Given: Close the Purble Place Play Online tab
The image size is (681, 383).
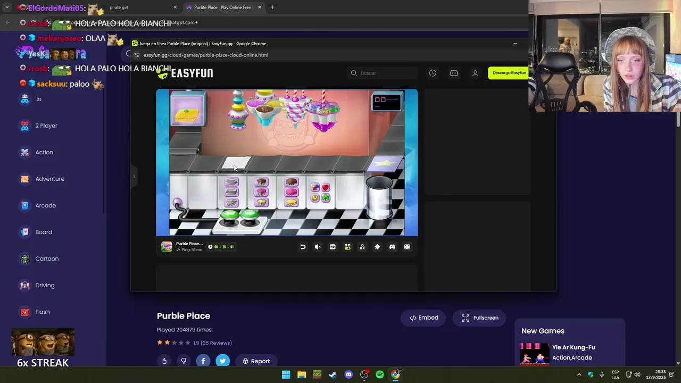Looking at the screenshot, I should pos(260,7).
